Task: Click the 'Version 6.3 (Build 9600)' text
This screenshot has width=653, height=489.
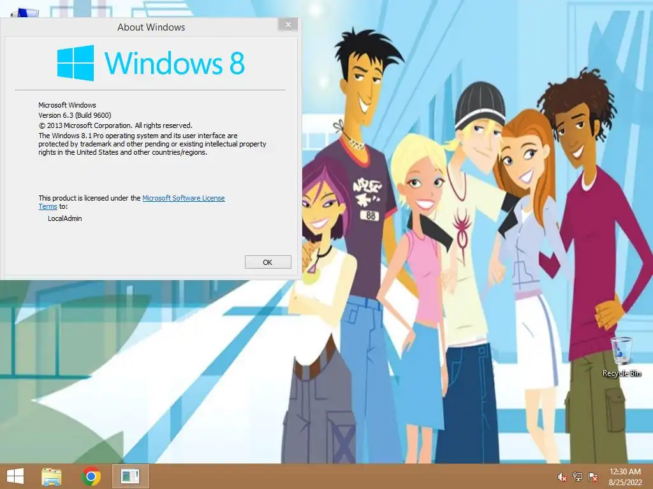Action: click(75, 116)
